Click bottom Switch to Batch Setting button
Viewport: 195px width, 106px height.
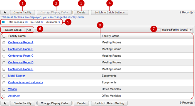[x=109, y=103]
